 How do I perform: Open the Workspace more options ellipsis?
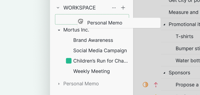(x=114, y=8)
